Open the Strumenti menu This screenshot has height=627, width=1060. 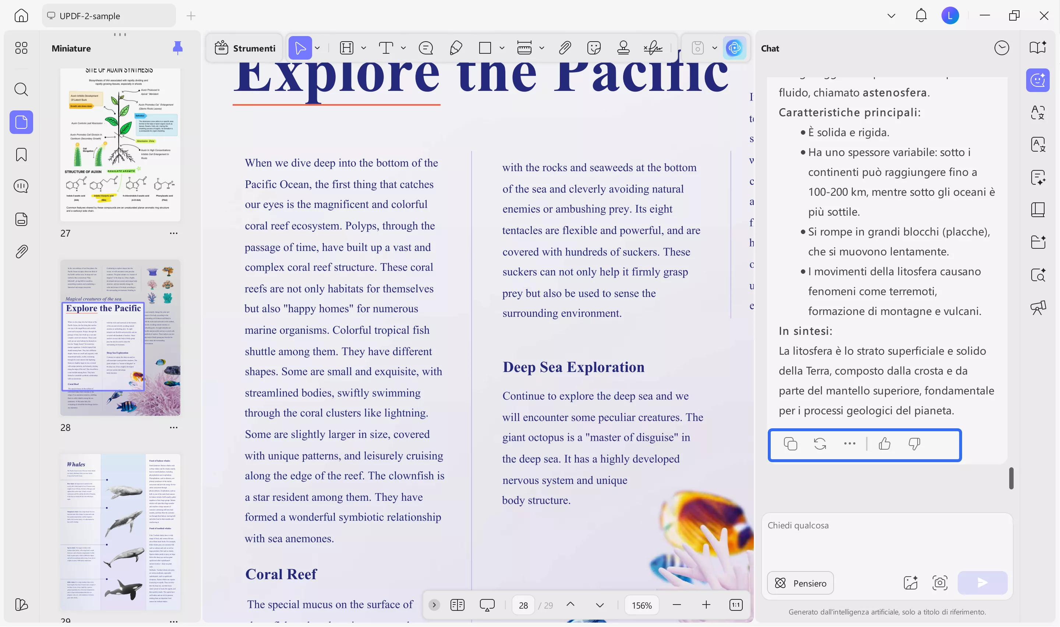tap(244, 48)
